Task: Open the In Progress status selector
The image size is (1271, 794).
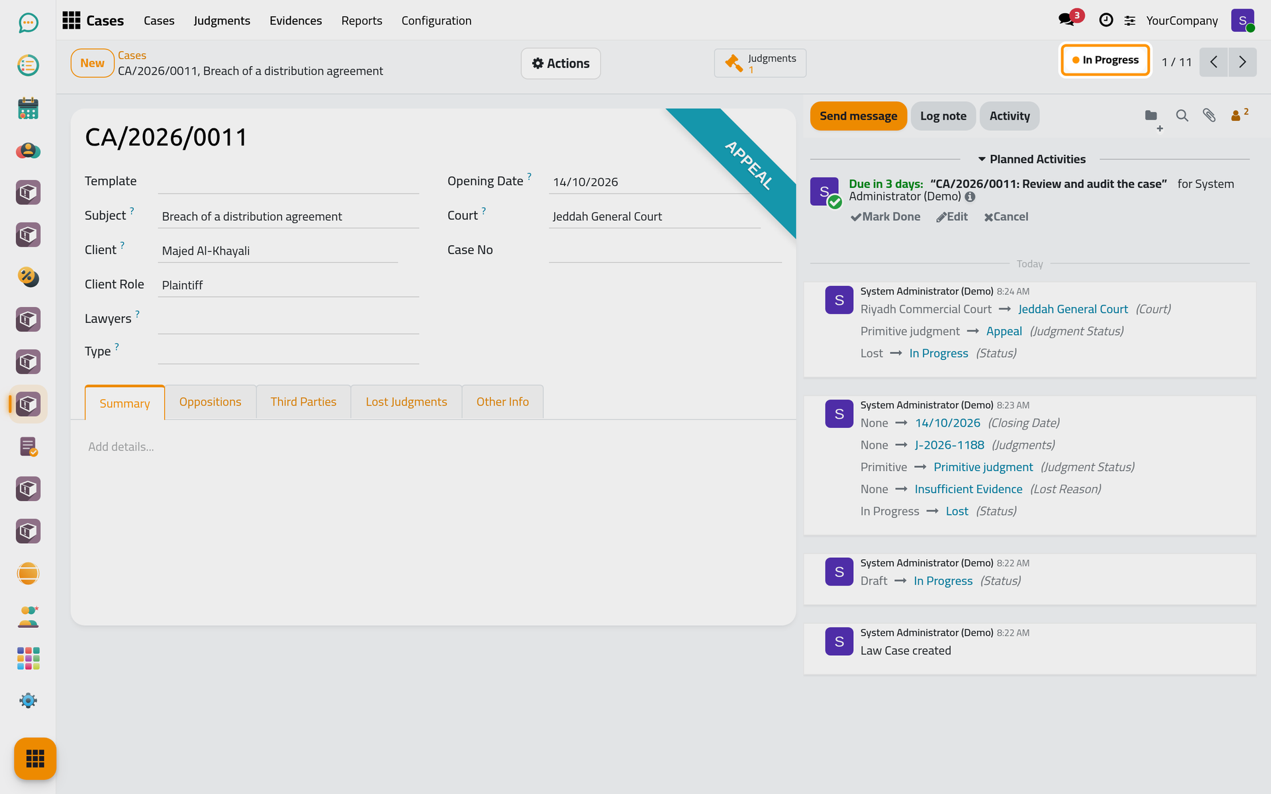Action: click(x=1106, y=60)
